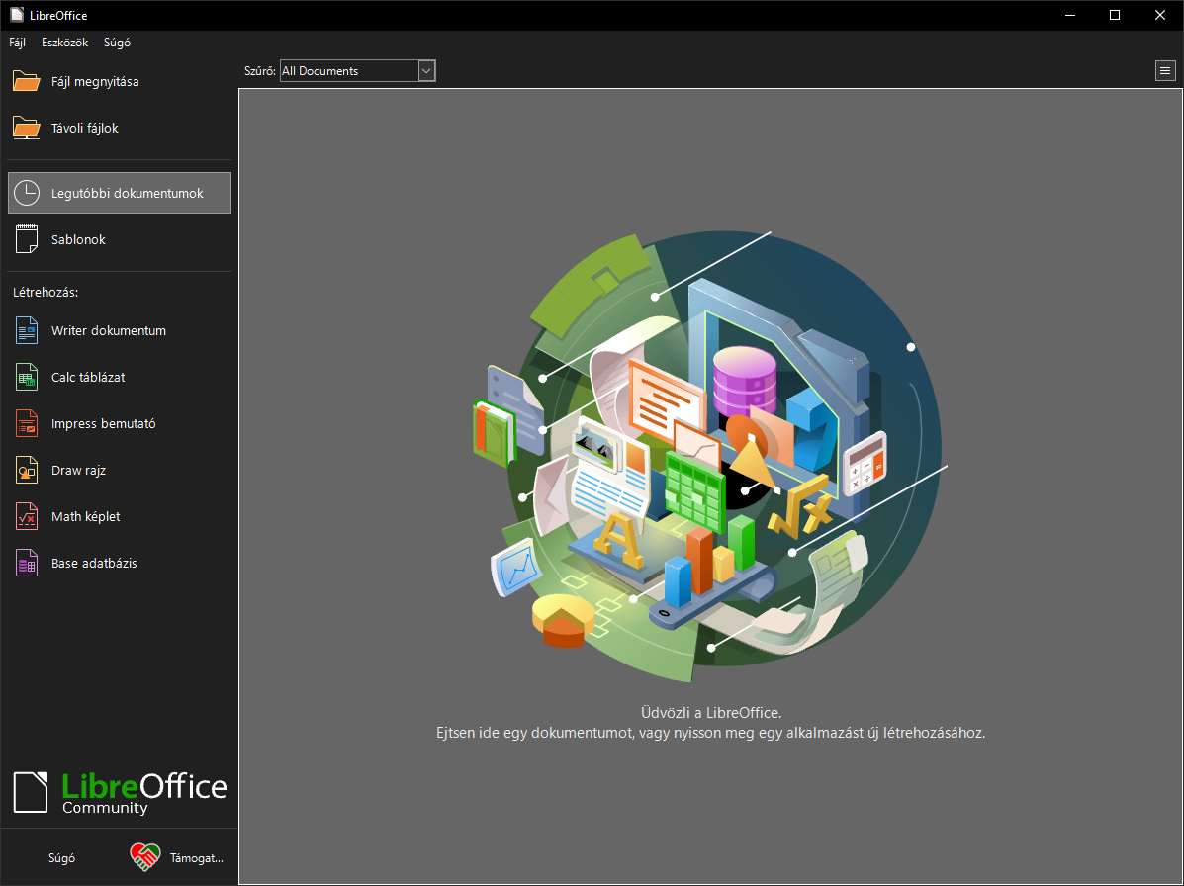Open the Szűrő filter dropdown arrow
The width and height of the screenshot is (1184, 886).
pos(426,71)
